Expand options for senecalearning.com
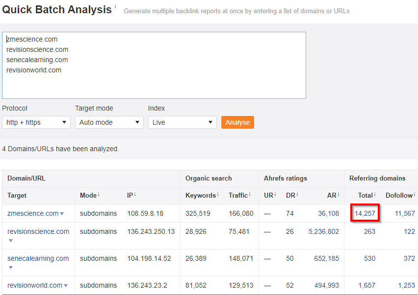Viewport: 418px width, 295px height. coord(11,267)
